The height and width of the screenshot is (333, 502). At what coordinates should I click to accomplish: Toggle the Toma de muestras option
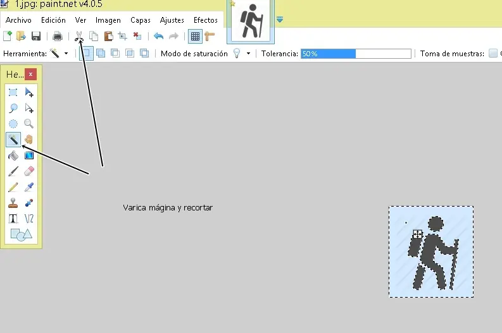tap(493, 53)
